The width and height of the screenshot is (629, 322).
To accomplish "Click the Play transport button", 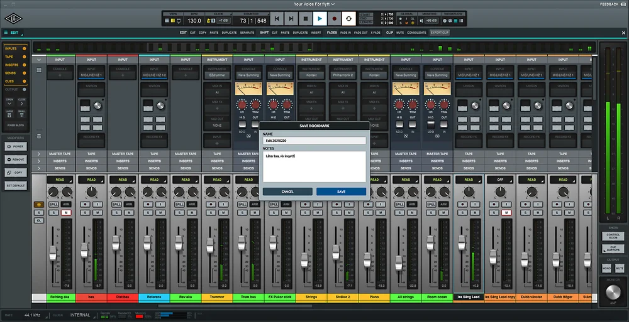I will [320, 19].
